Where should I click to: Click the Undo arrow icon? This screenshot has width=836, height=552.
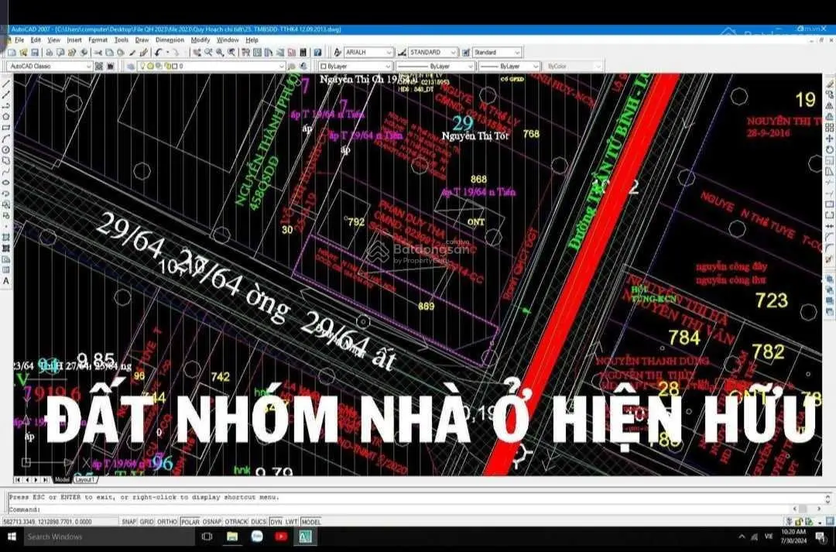click(159, 53)
